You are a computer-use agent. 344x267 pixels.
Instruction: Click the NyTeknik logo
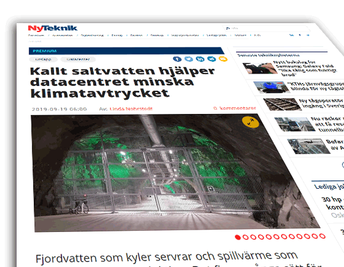pos(52,28)
